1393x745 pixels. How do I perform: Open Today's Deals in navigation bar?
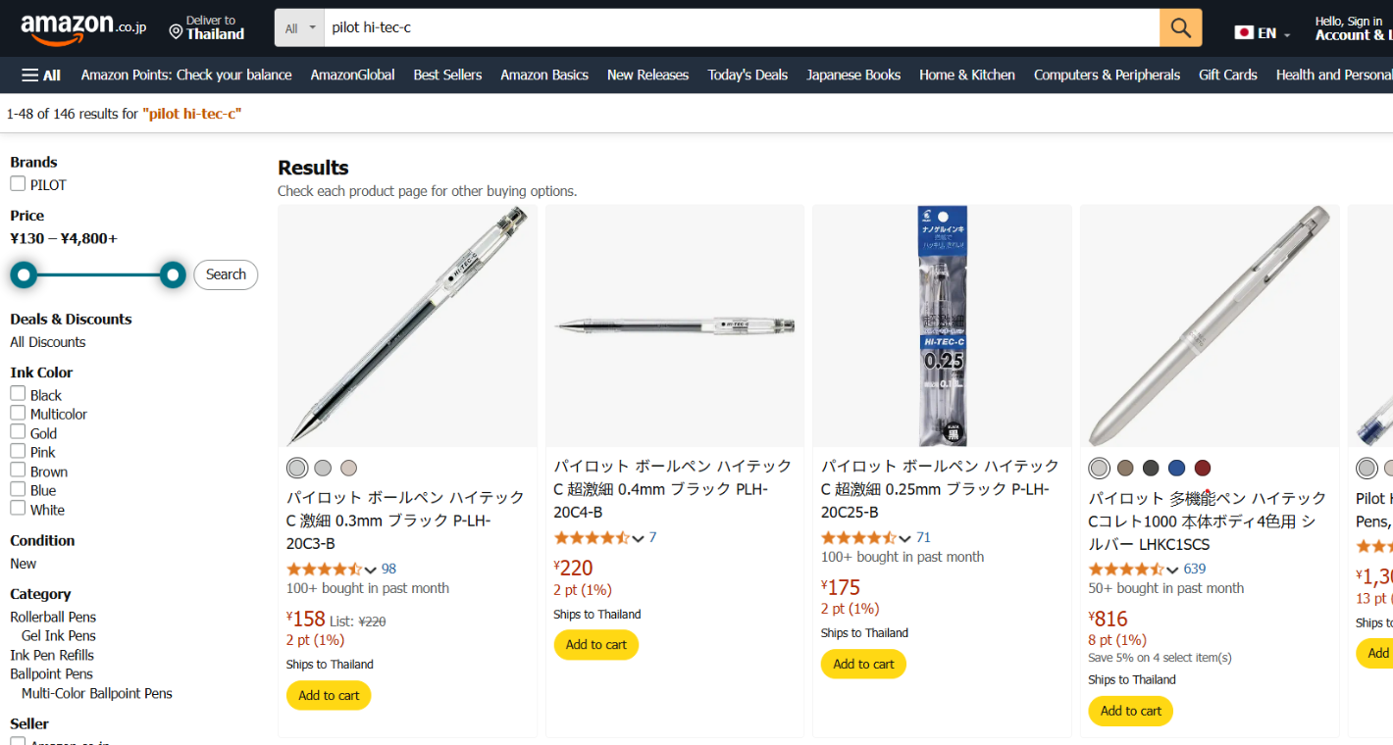[748, 75]
